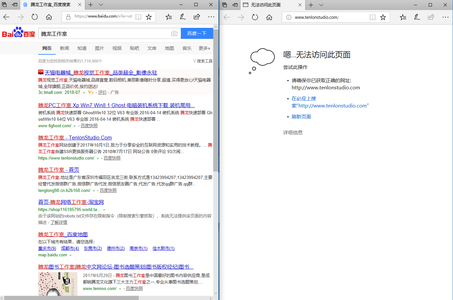
Task: Open 腾龙PC工作室 Xp Win7 result
Action: pos(116,105)
